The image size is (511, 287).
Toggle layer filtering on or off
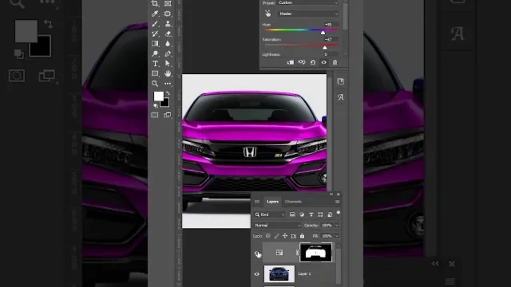[339, 214]
